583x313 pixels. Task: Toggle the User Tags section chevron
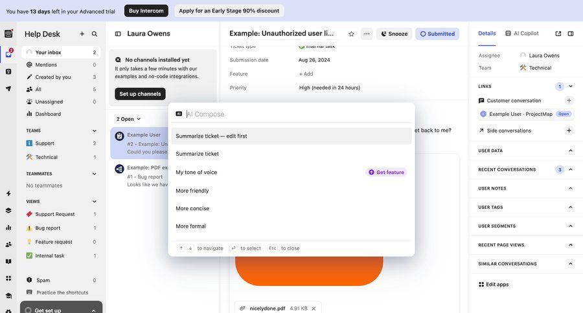(x=571, y=207)
